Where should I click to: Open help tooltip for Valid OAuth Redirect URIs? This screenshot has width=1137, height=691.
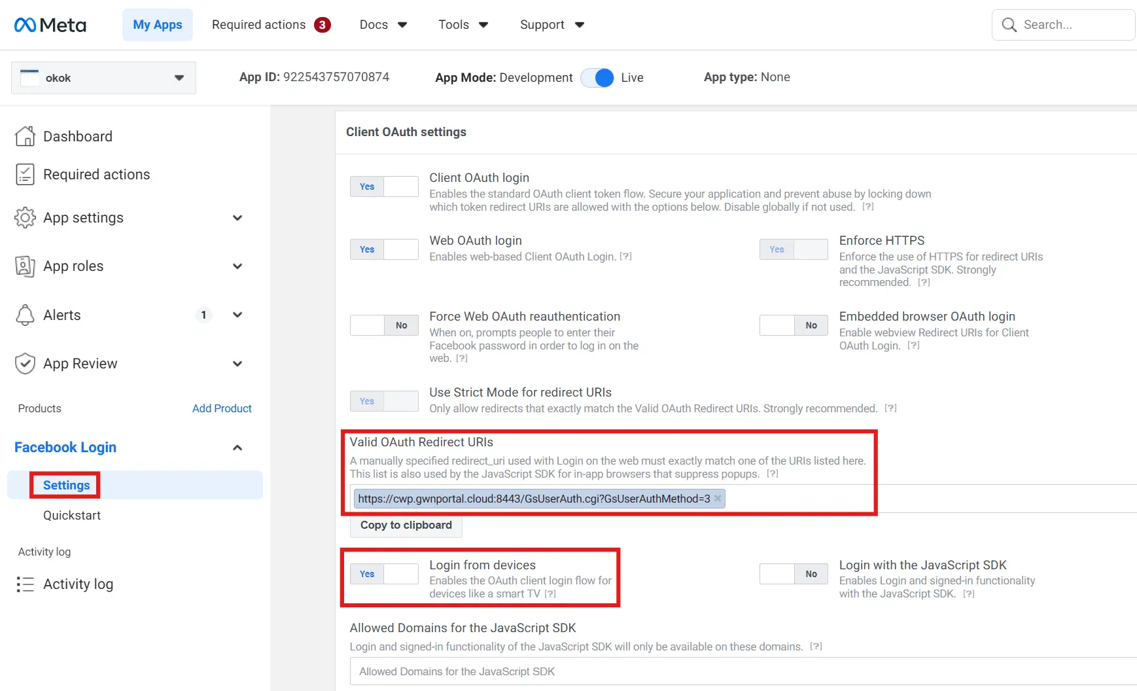pyautogui.click(x=773, y=474)
